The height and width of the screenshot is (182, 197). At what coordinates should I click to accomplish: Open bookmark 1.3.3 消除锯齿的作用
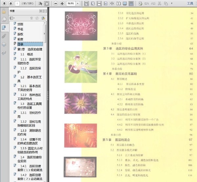(x=29, y=132)
